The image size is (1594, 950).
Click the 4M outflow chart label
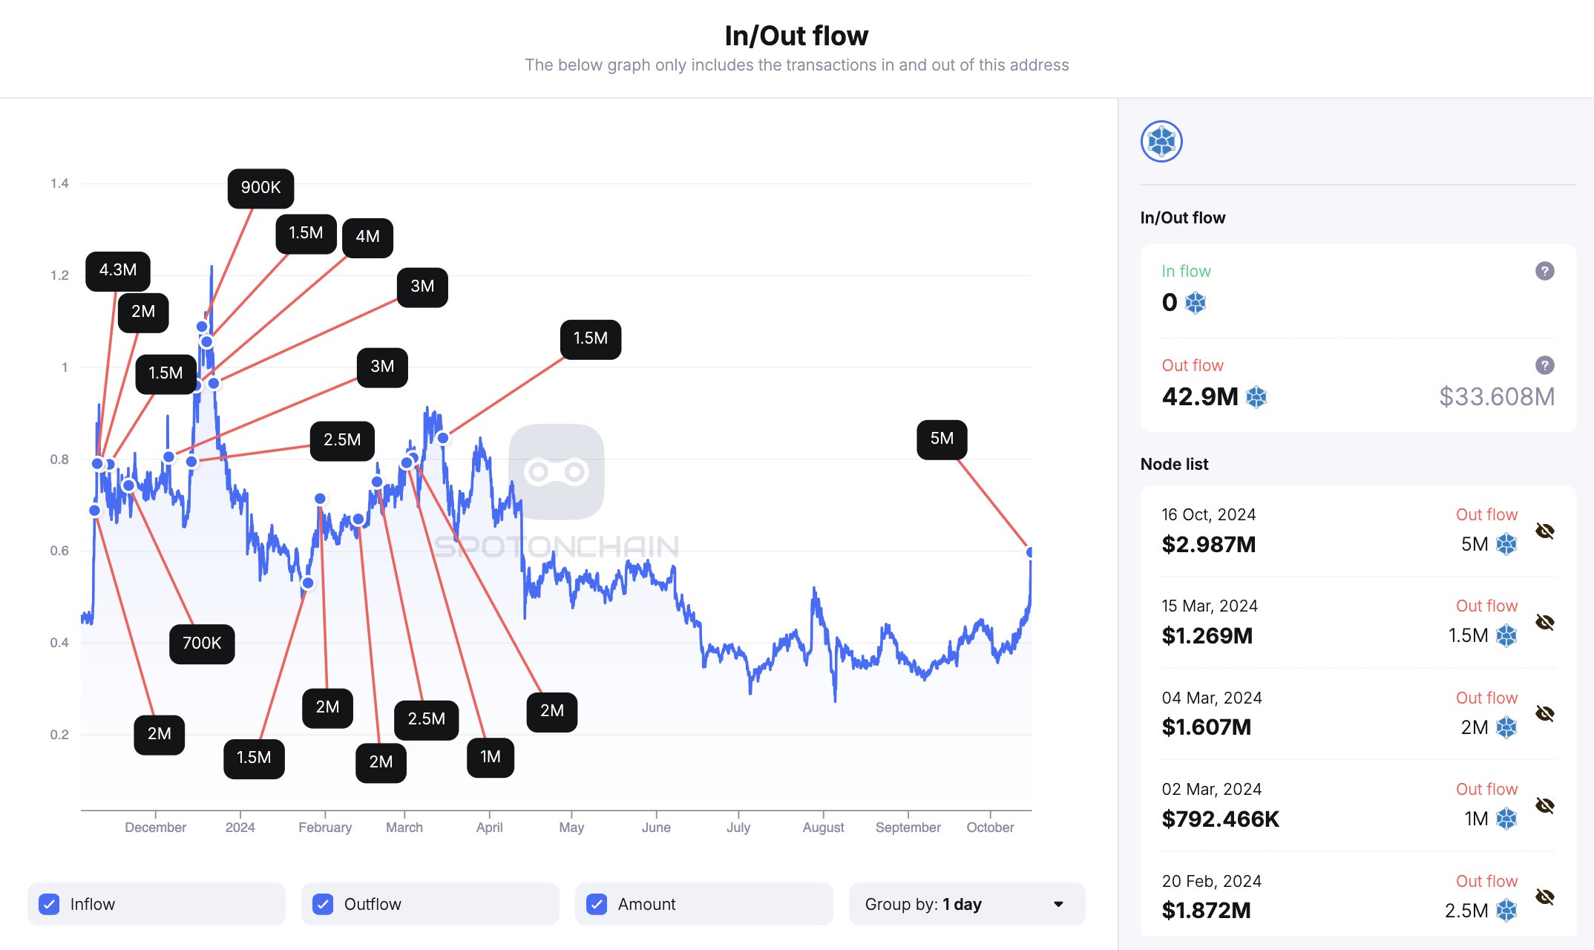(367, 237)
